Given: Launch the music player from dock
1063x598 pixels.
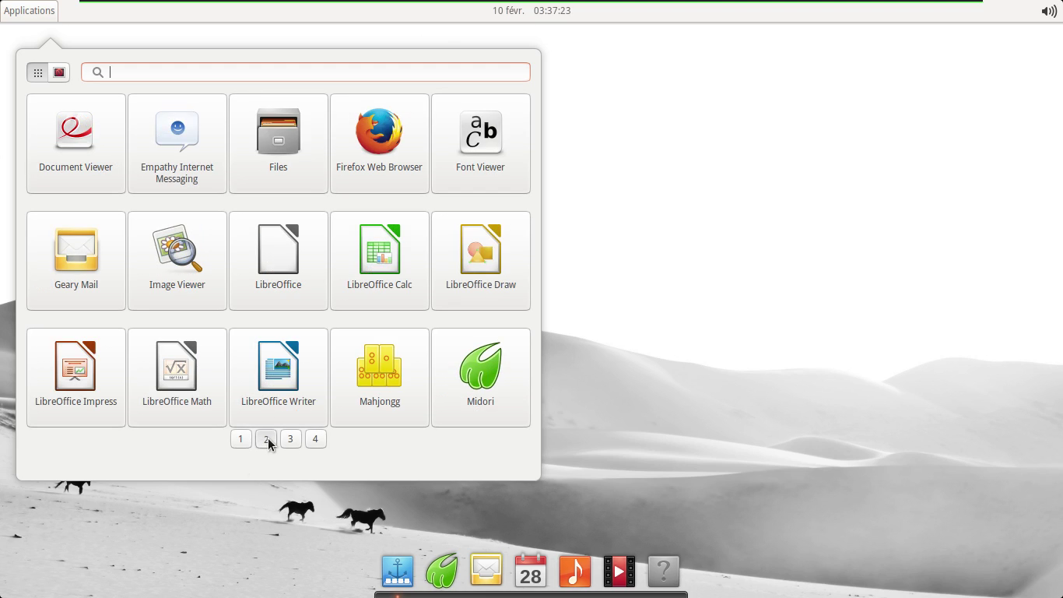Looking at the screenshot, I should tap(575, 572).
